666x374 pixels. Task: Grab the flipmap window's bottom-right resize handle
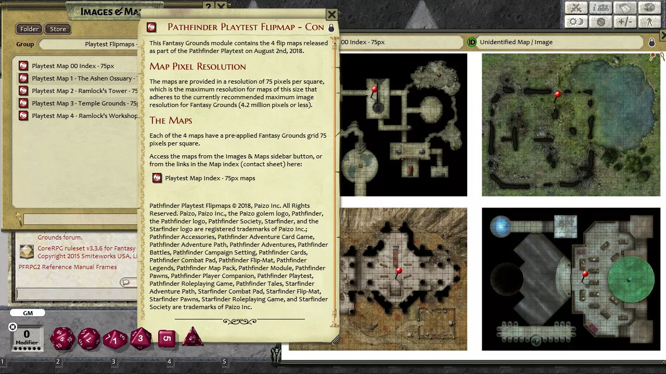[336, 340]
